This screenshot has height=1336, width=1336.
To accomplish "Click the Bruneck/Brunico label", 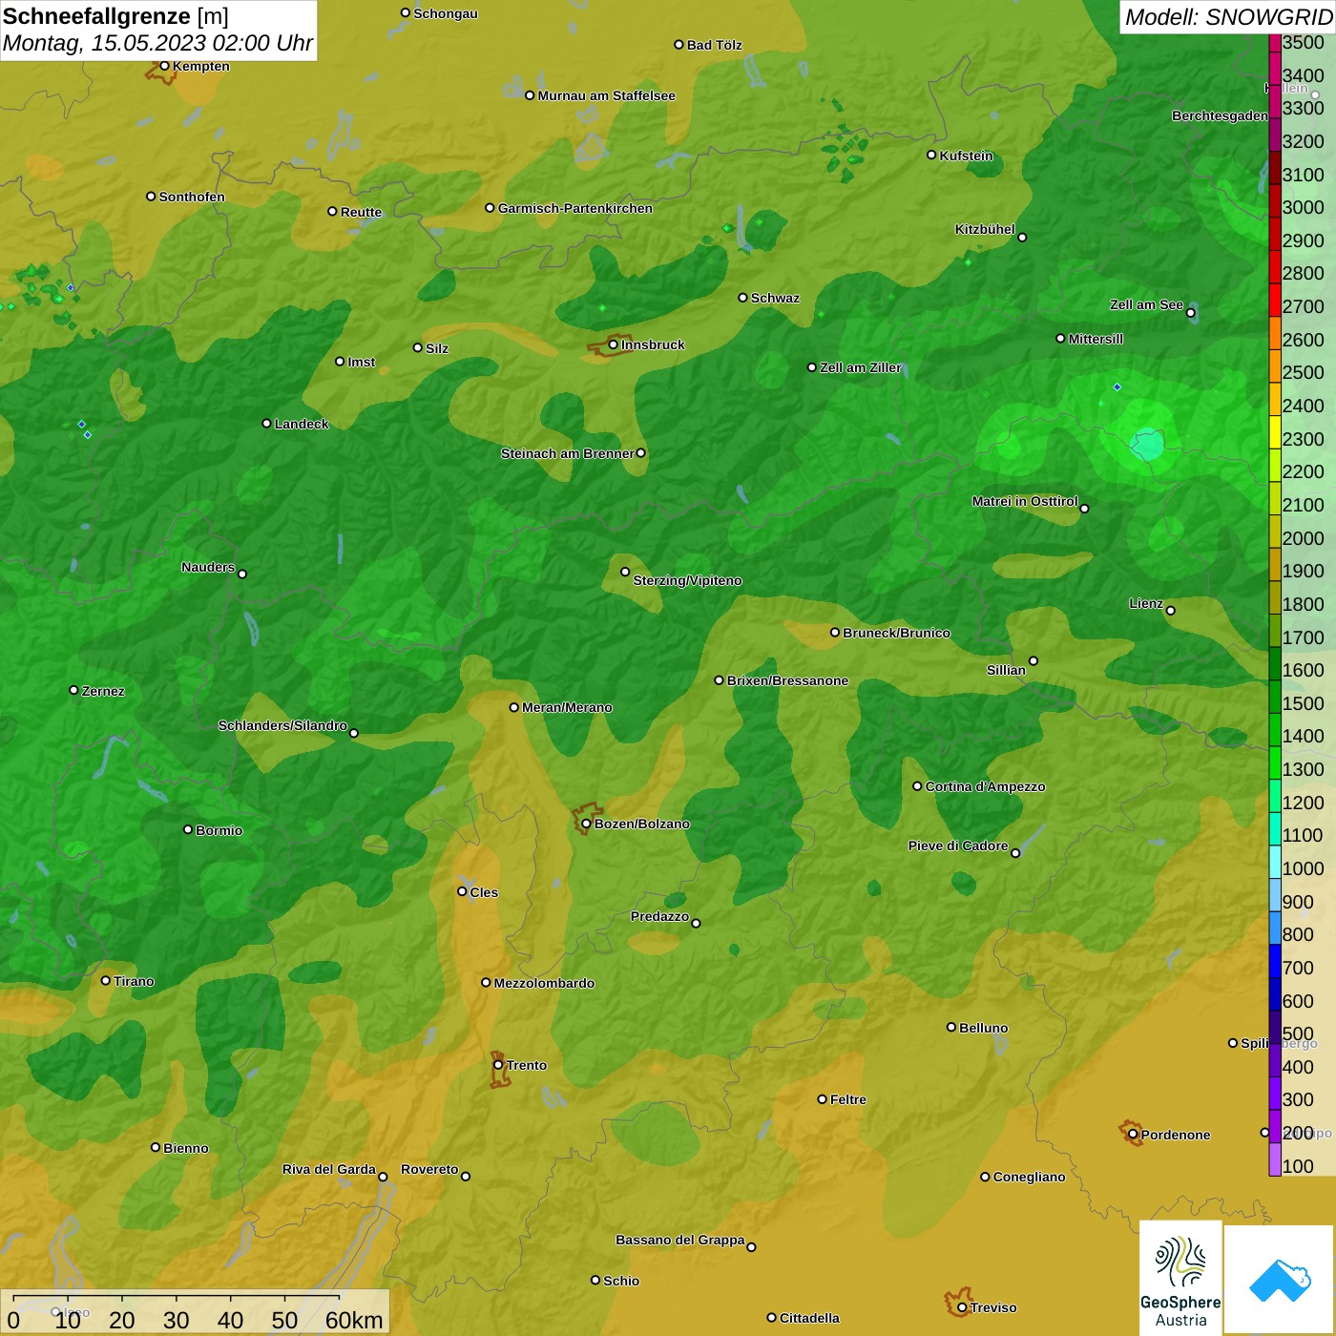I will coord(896,633).
